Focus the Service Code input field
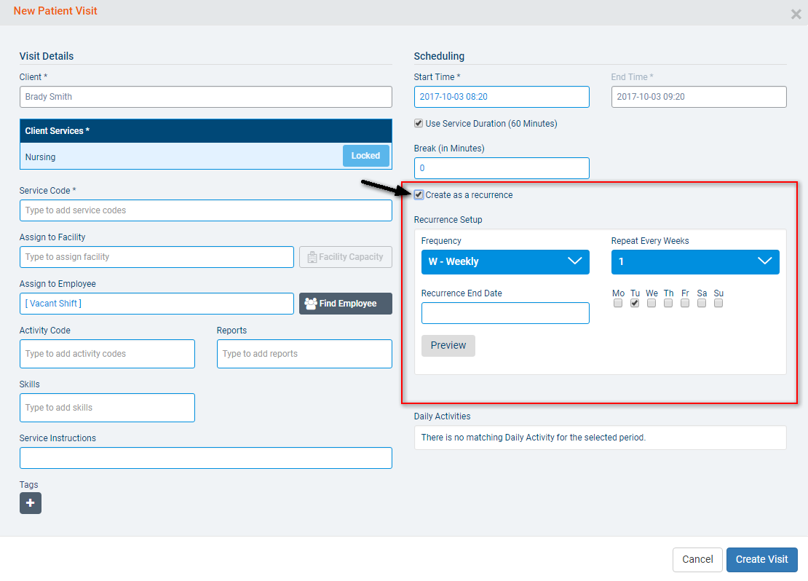Viewport: 808px width, 581px height. [205, 210]
